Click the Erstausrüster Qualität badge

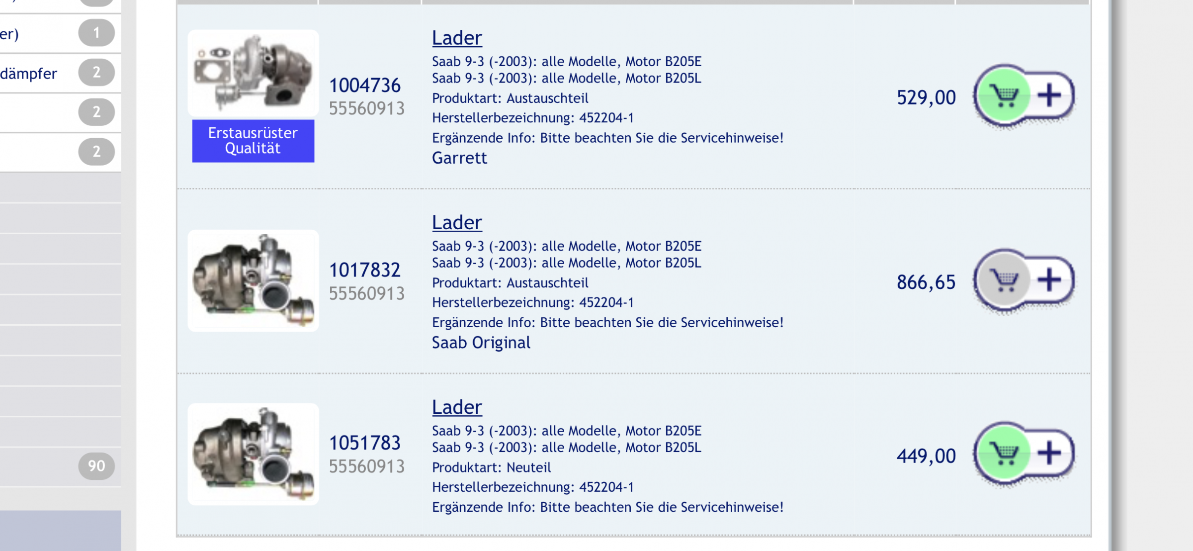point(253,141)
